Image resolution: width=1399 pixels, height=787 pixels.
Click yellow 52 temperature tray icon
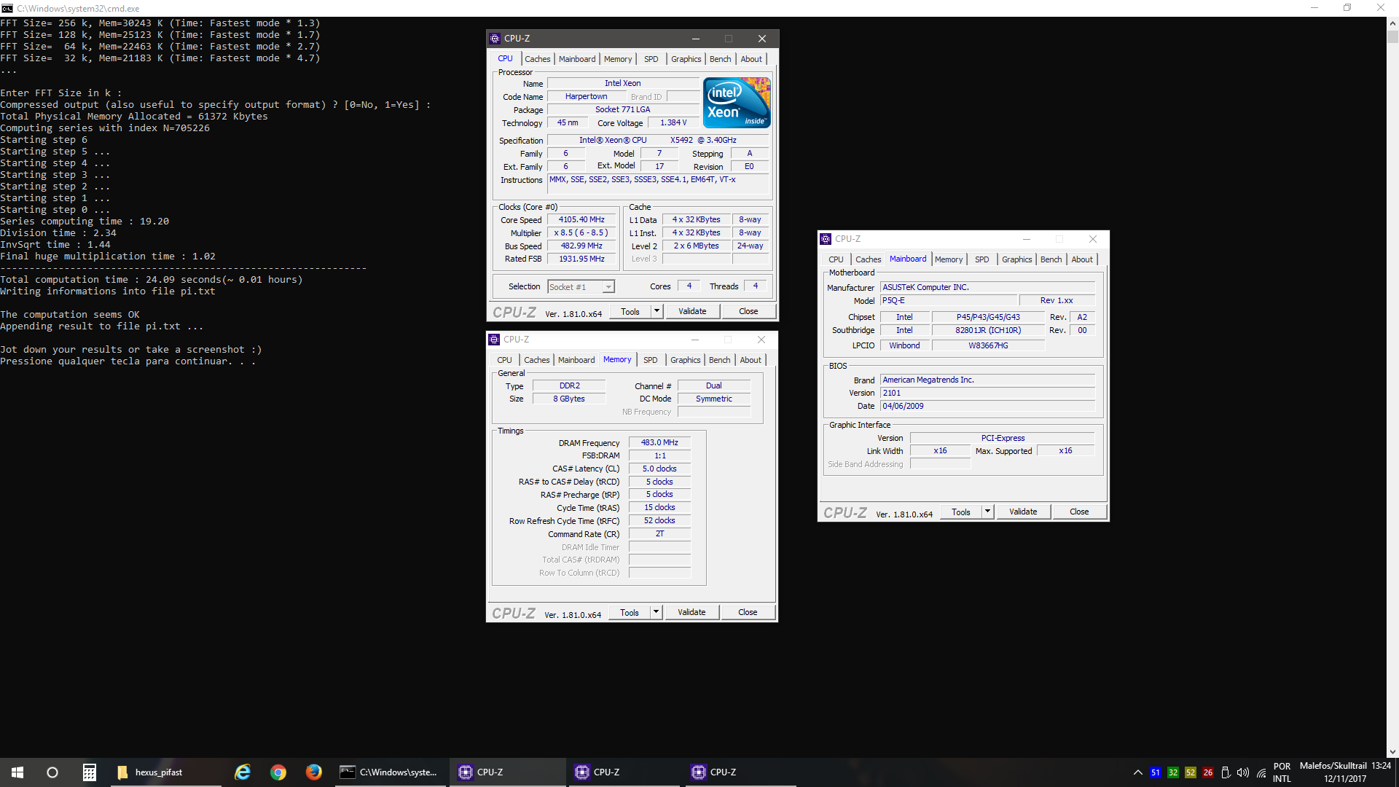[1191, 772]
